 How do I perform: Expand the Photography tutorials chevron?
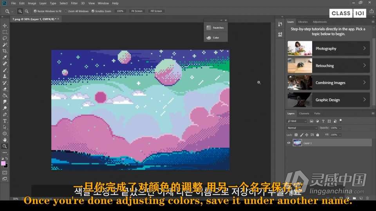(x=365, y=48)
